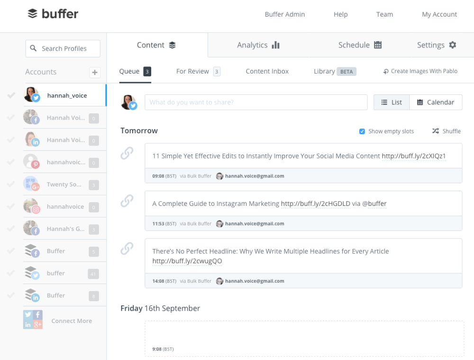
Task: Click the Shuffle button label
Action: pos(451,131)
